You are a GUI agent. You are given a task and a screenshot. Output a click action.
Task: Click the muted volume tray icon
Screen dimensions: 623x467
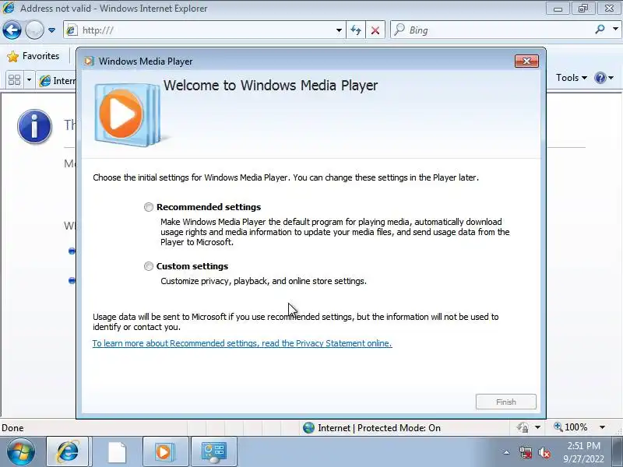(x=544, y=452)
